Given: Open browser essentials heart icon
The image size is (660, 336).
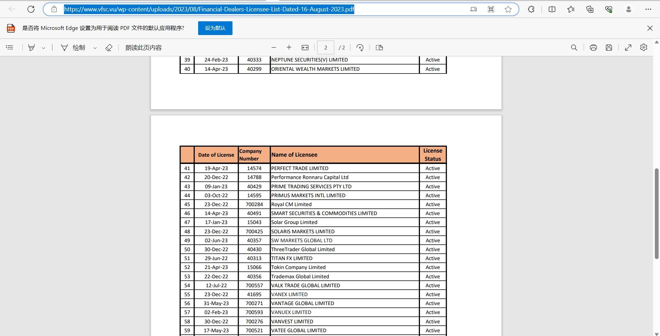Looking at the screenshot, I should [x=609, y=9].
